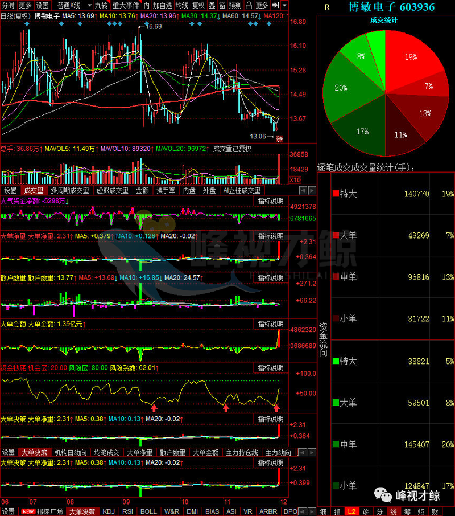The width and height of the screenshot is (455, 516).
Task: Select the DMI indicator tab
Action: point(192,511)
